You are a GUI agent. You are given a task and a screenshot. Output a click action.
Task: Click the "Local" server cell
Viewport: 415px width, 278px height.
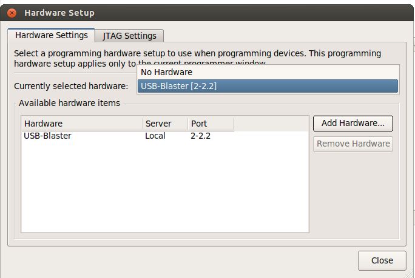click(x=155, y=136)
